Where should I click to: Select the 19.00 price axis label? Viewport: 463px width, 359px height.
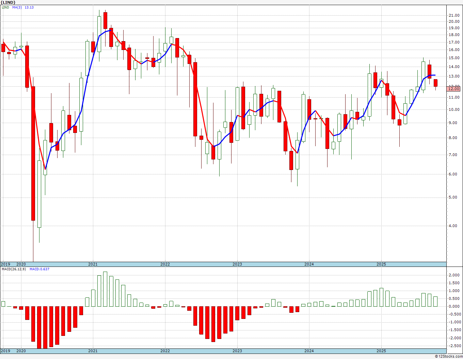point(454,28)
